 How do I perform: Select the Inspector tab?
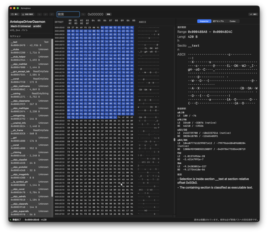click(204, 21)
